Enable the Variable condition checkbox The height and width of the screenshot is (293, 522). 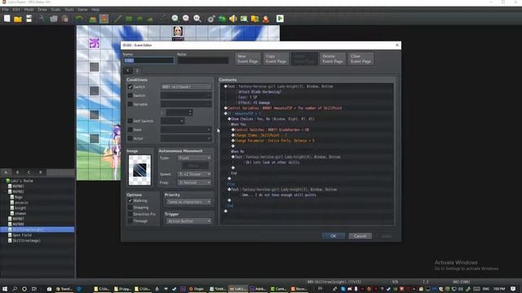pyautogui.click(x=130, y=104)
